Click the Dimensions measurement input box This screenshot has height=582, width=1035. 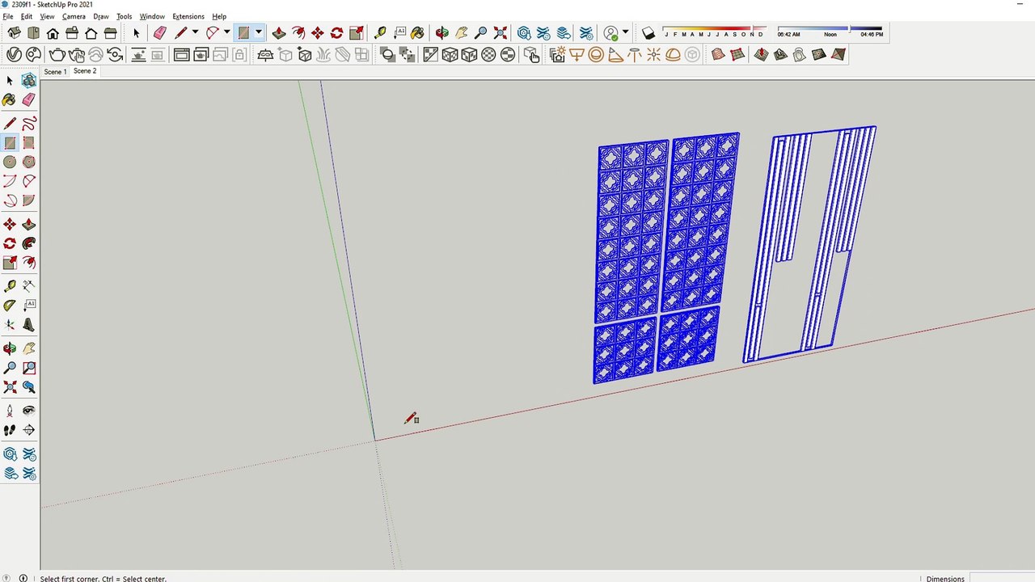[x=1001, y=578]
